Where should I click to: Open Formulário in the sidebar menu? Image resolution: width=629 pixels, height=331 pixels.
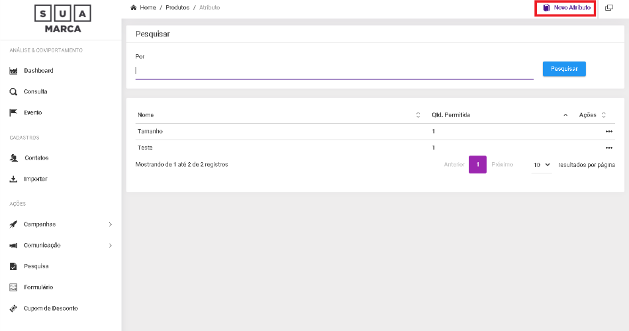pos(38,288)
